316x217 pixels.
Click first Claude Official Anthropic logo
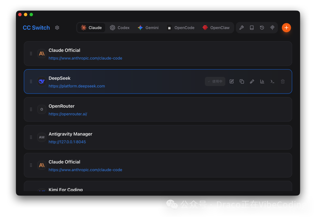click(42, 54)
